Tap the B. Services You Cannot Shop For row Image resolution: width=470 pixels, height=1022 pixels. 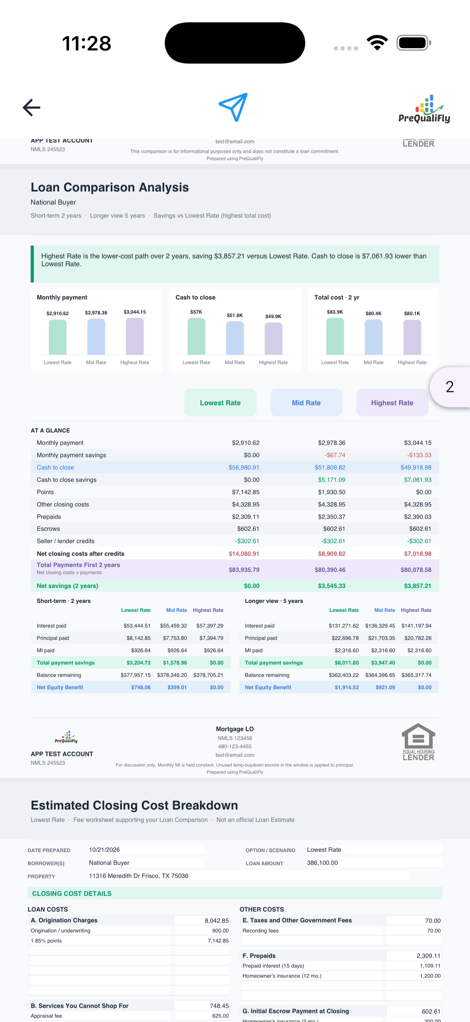coord(129,1006)
